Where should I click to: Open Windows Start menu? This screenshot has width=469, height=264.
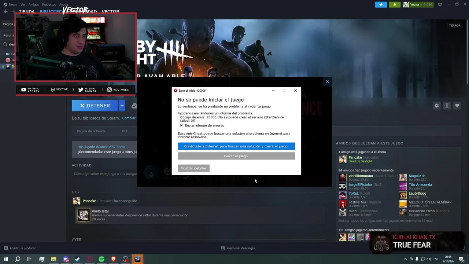(5, 259)
